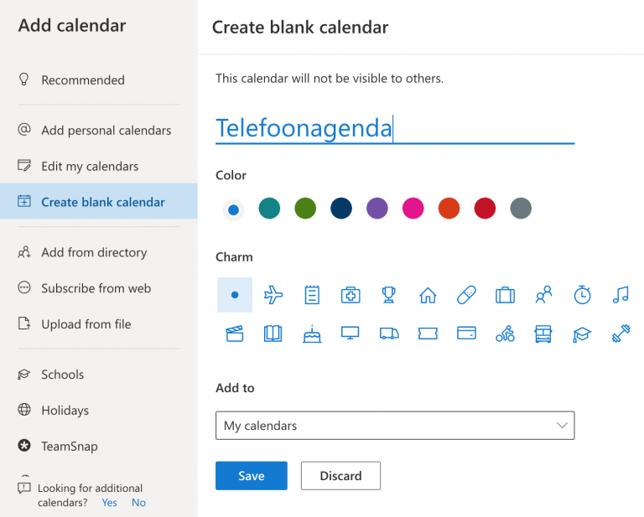Pick the house charm icon
The image size is (644, 517).
click(x=428, y=295)
